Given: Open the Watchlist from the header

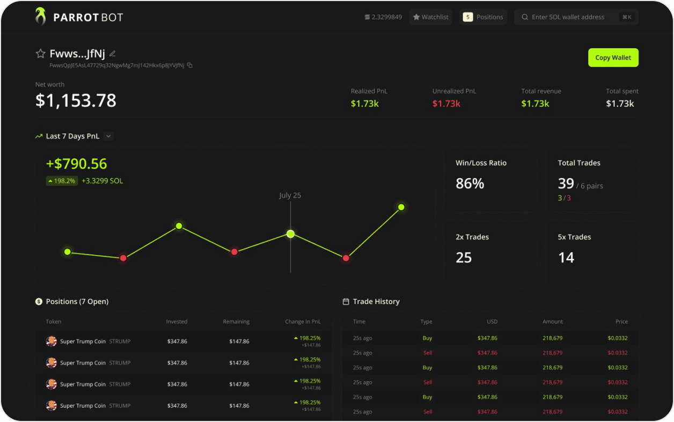Looking at the screenshot, I should (x=431, y=17).
